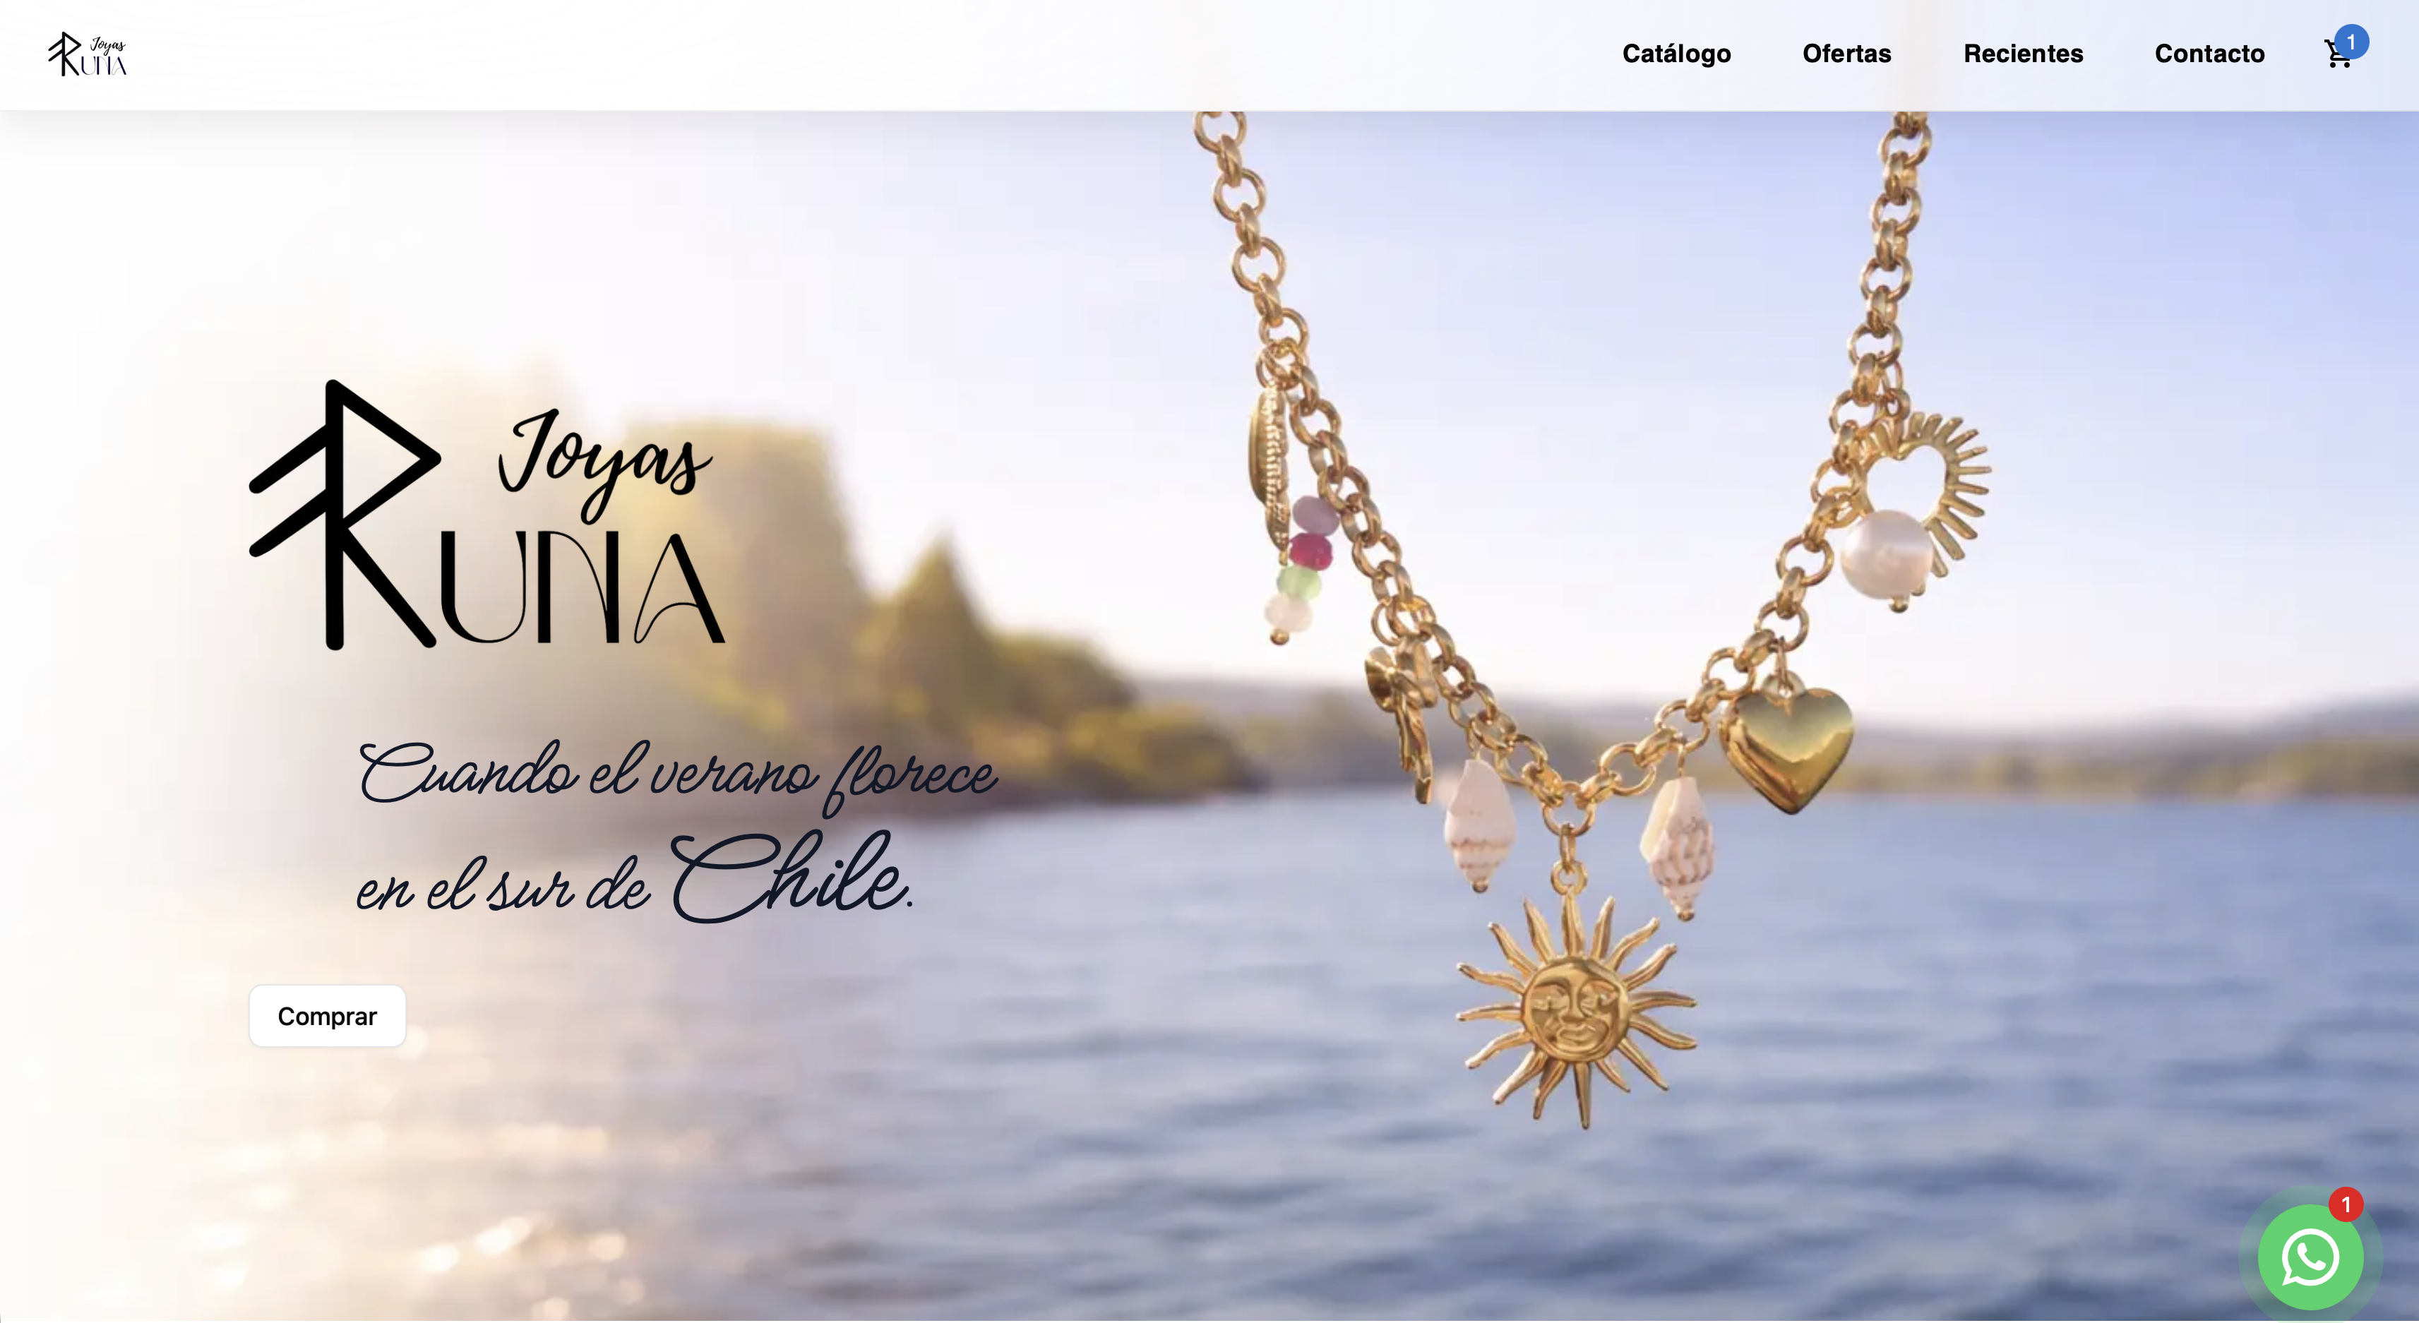Click the golden sun pendant
The image size is (2419, 1323).
[1577, 1010]
